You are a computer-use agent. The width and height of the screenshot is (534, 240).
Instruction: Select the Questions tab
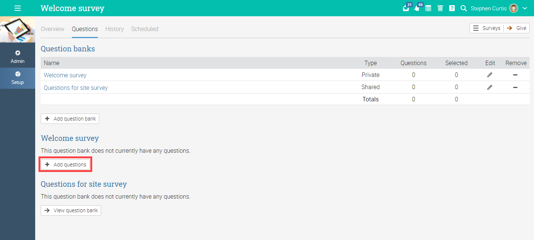click(x=85, y=29)
